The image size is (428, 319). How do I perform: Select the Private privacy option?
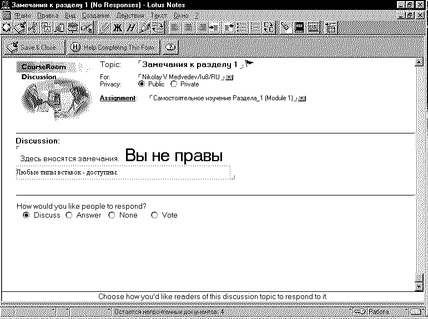click(x=174, y=84)
